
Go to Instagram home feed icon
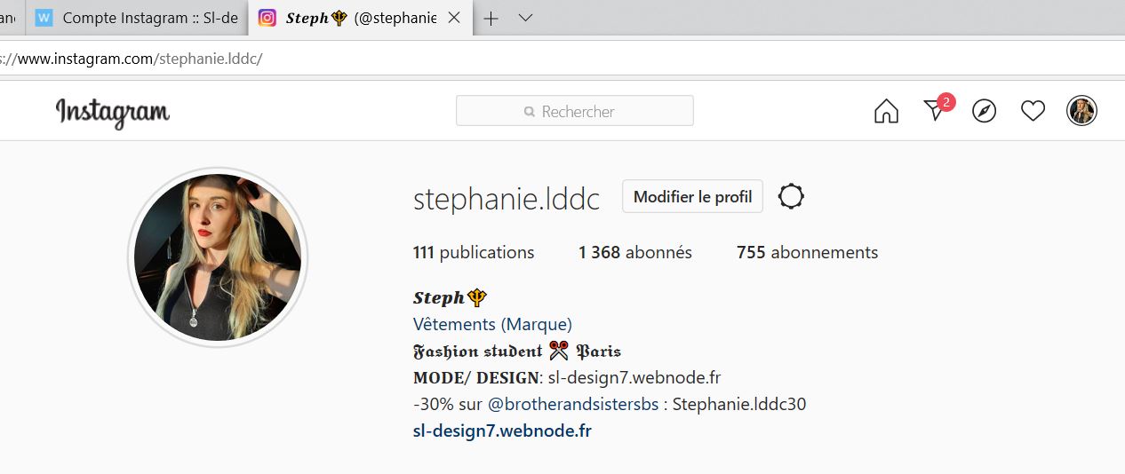click(886, 111)
